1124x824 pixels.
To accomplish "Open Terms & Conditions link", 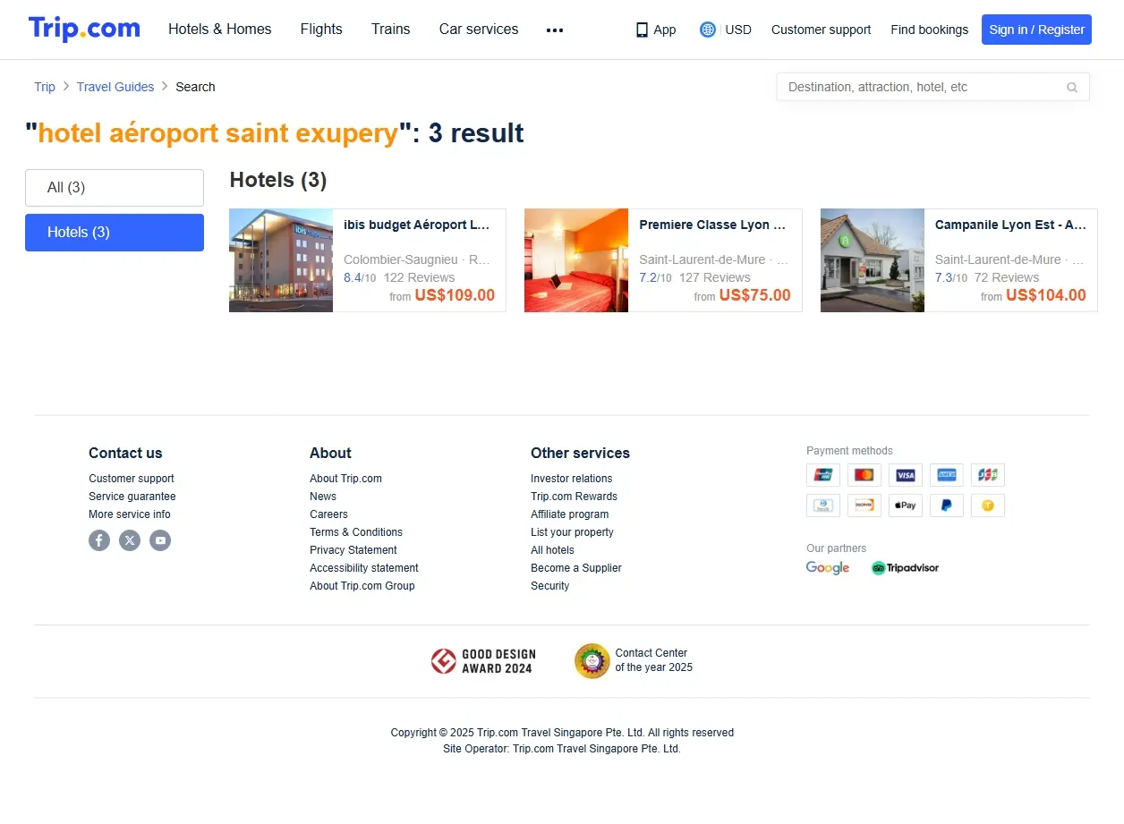I will coord(356,532).
